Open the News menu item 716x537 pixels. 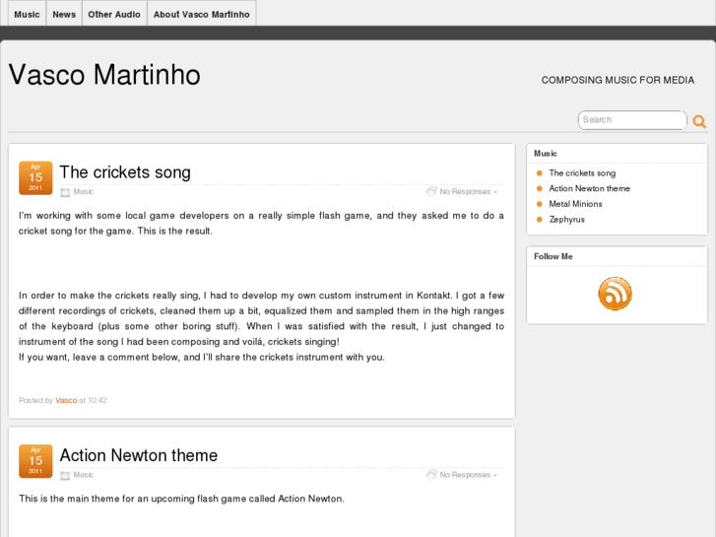pos(64,14)
